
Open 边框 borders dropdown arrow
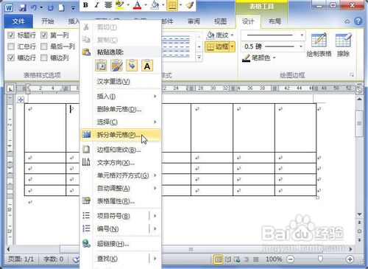pyautogui.click(x=232, y=46)
